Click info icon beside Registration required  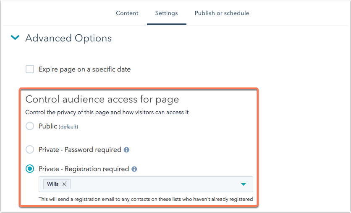coord(134,169)
